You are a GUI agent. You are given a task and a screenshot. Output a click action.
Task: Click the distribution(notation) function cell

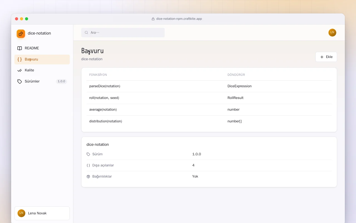(106, 121)
